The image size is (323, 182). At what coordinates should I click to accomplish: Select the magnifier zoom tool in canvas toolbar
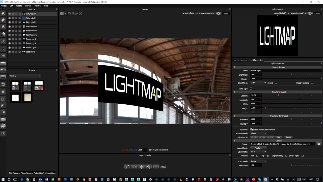[x=73, y=13]
